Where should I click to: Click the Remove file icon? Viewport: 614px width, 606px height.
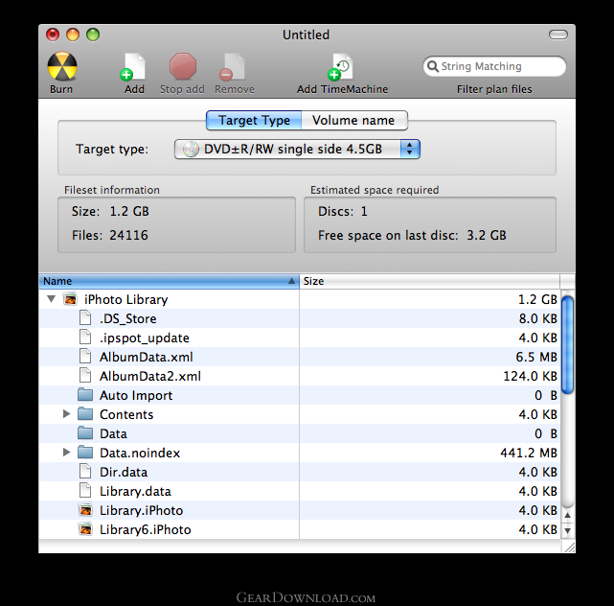[233, 67]
